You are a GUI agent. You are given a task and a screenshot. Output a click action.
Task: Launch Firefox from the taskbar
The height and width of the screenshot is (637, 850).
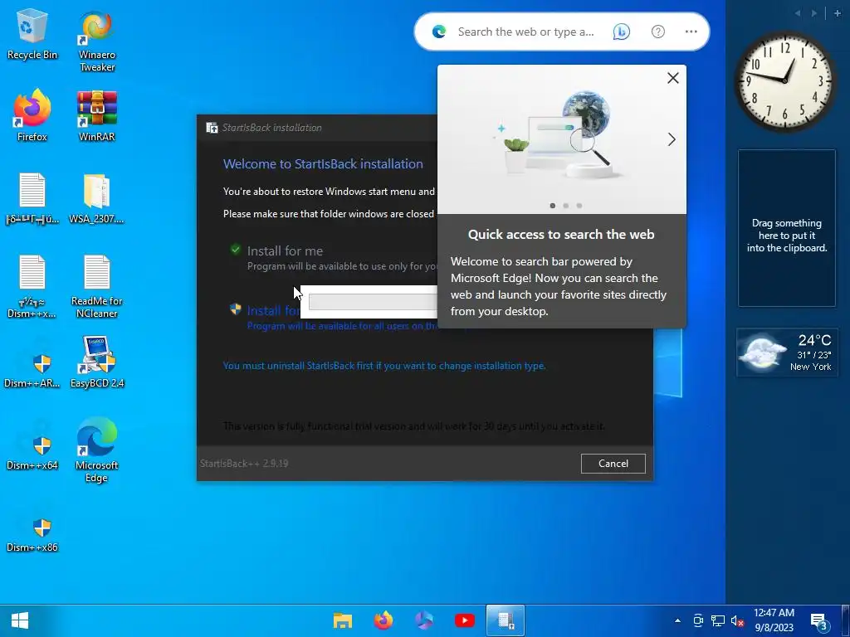click(383, 620)
